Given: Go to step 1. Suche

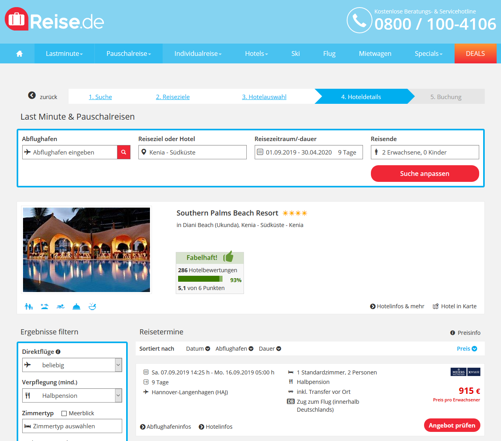Looking at the screenshot, I should tap(100, 97).
